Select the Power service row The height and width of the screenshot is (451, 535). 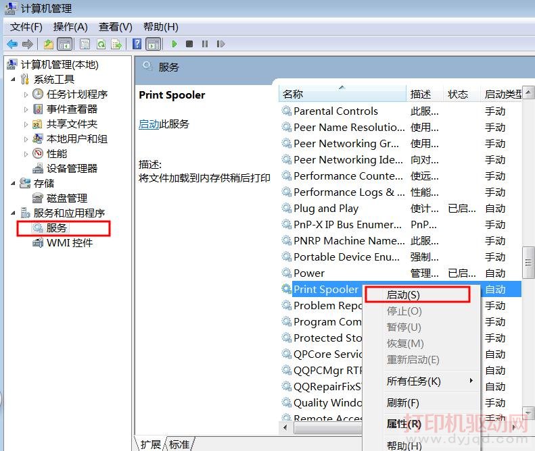[x=400, y=273]
